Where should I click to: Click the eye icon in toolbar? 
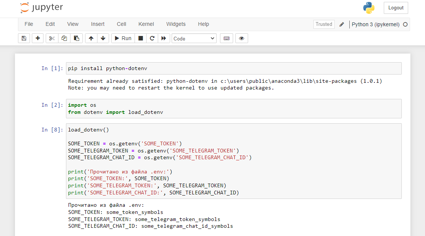click(x=241, y=38)
